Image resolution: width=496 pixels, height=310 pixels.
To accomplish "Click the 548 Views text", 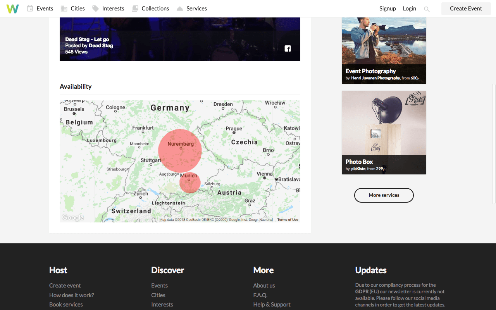I will pyautogui.click(x=76, y=52).
